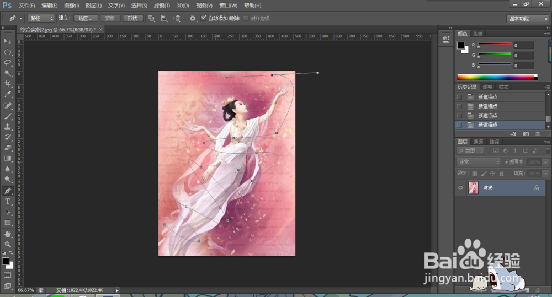Open the Image menu
This screenshot has height=297, width=552.
pyautogui.click(x=71, y=6)
